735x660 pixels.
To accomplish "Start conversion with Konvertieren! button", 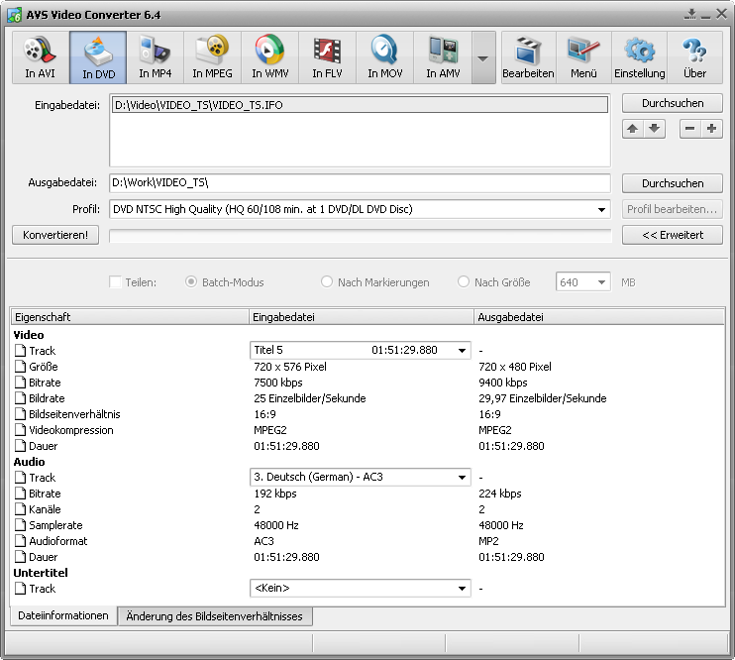I will pyautogui.click(x=55, y=235).
